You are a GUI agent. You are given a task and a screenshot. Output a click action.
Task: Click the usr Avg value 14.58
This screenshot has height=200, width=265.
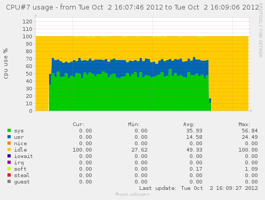pyautogui.click(x=194, y=137)
